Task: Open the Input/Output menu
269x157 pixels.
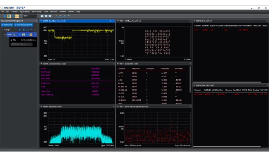Action: [x=24, y=12]
